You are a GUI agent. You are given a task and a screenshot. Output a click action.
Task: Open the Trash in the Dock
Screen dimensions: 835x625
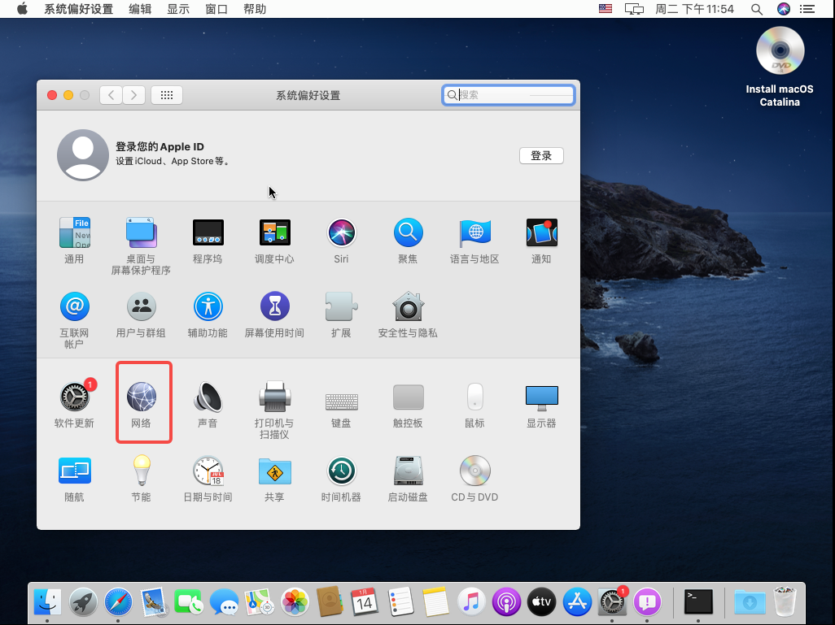pos(785,601)
